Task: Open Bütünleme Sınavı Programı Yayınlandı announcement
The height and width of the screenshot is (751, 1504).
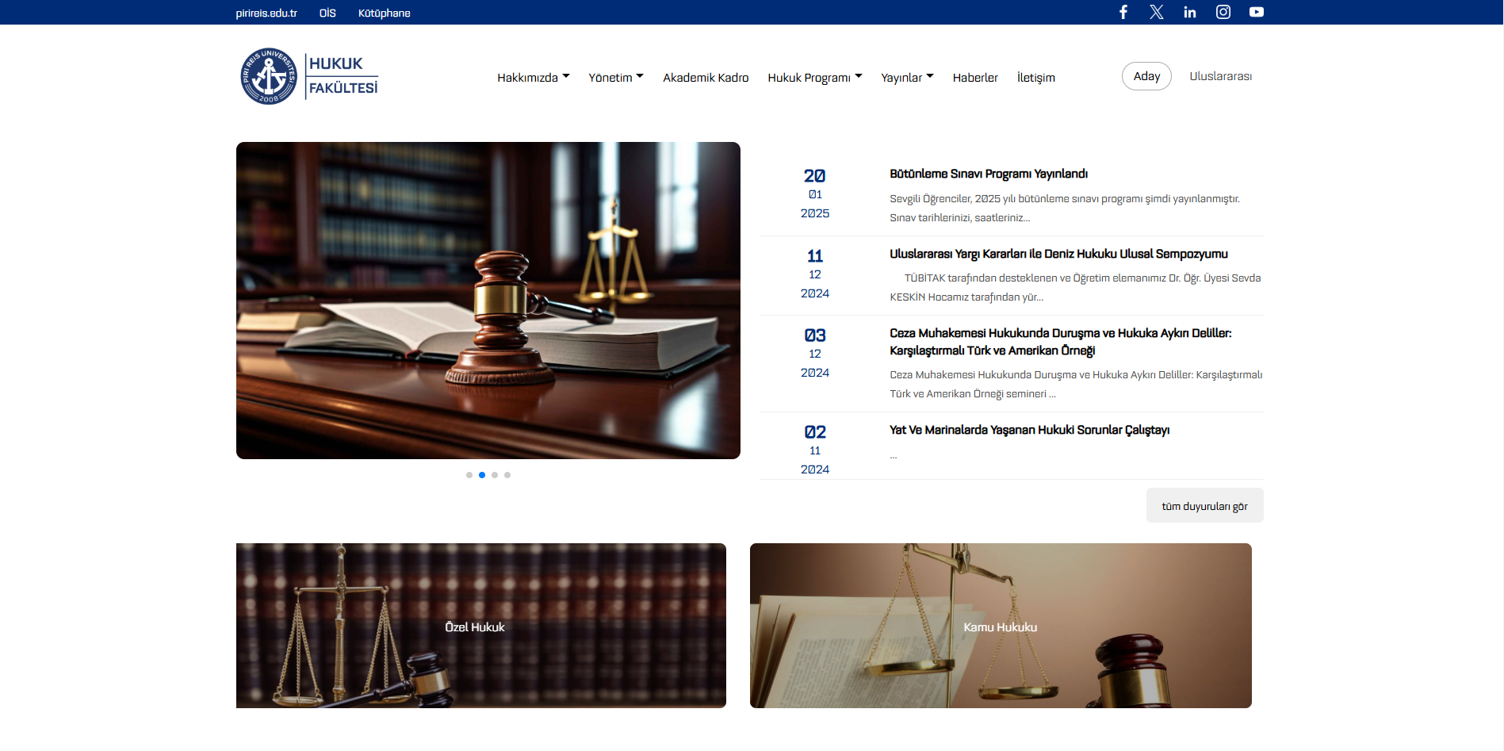Action: click(x=989, y=174)
